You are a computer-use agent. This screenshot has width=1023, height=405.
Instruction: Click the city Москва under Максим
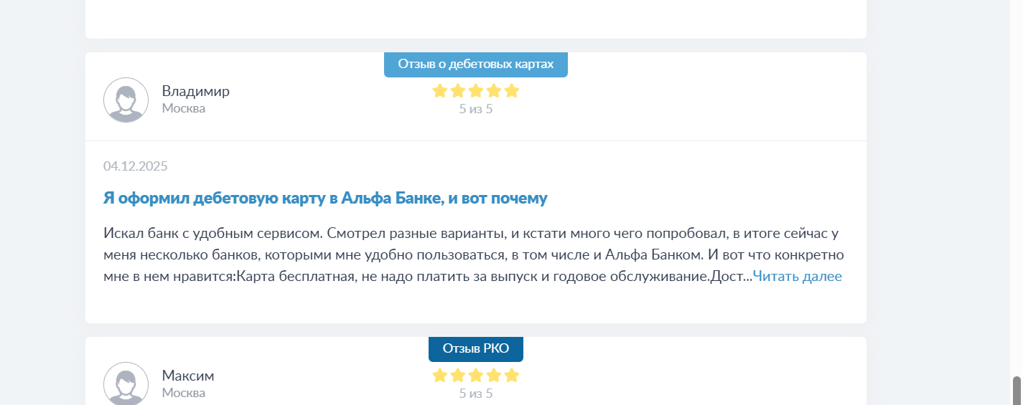tap(184, 393)
